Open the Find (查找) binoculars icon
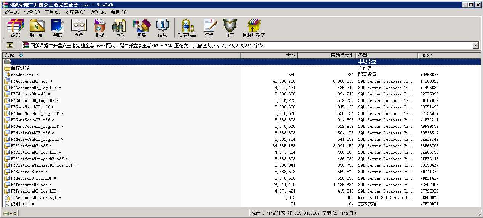Screen dimensions: 483x218 (120, 28)
